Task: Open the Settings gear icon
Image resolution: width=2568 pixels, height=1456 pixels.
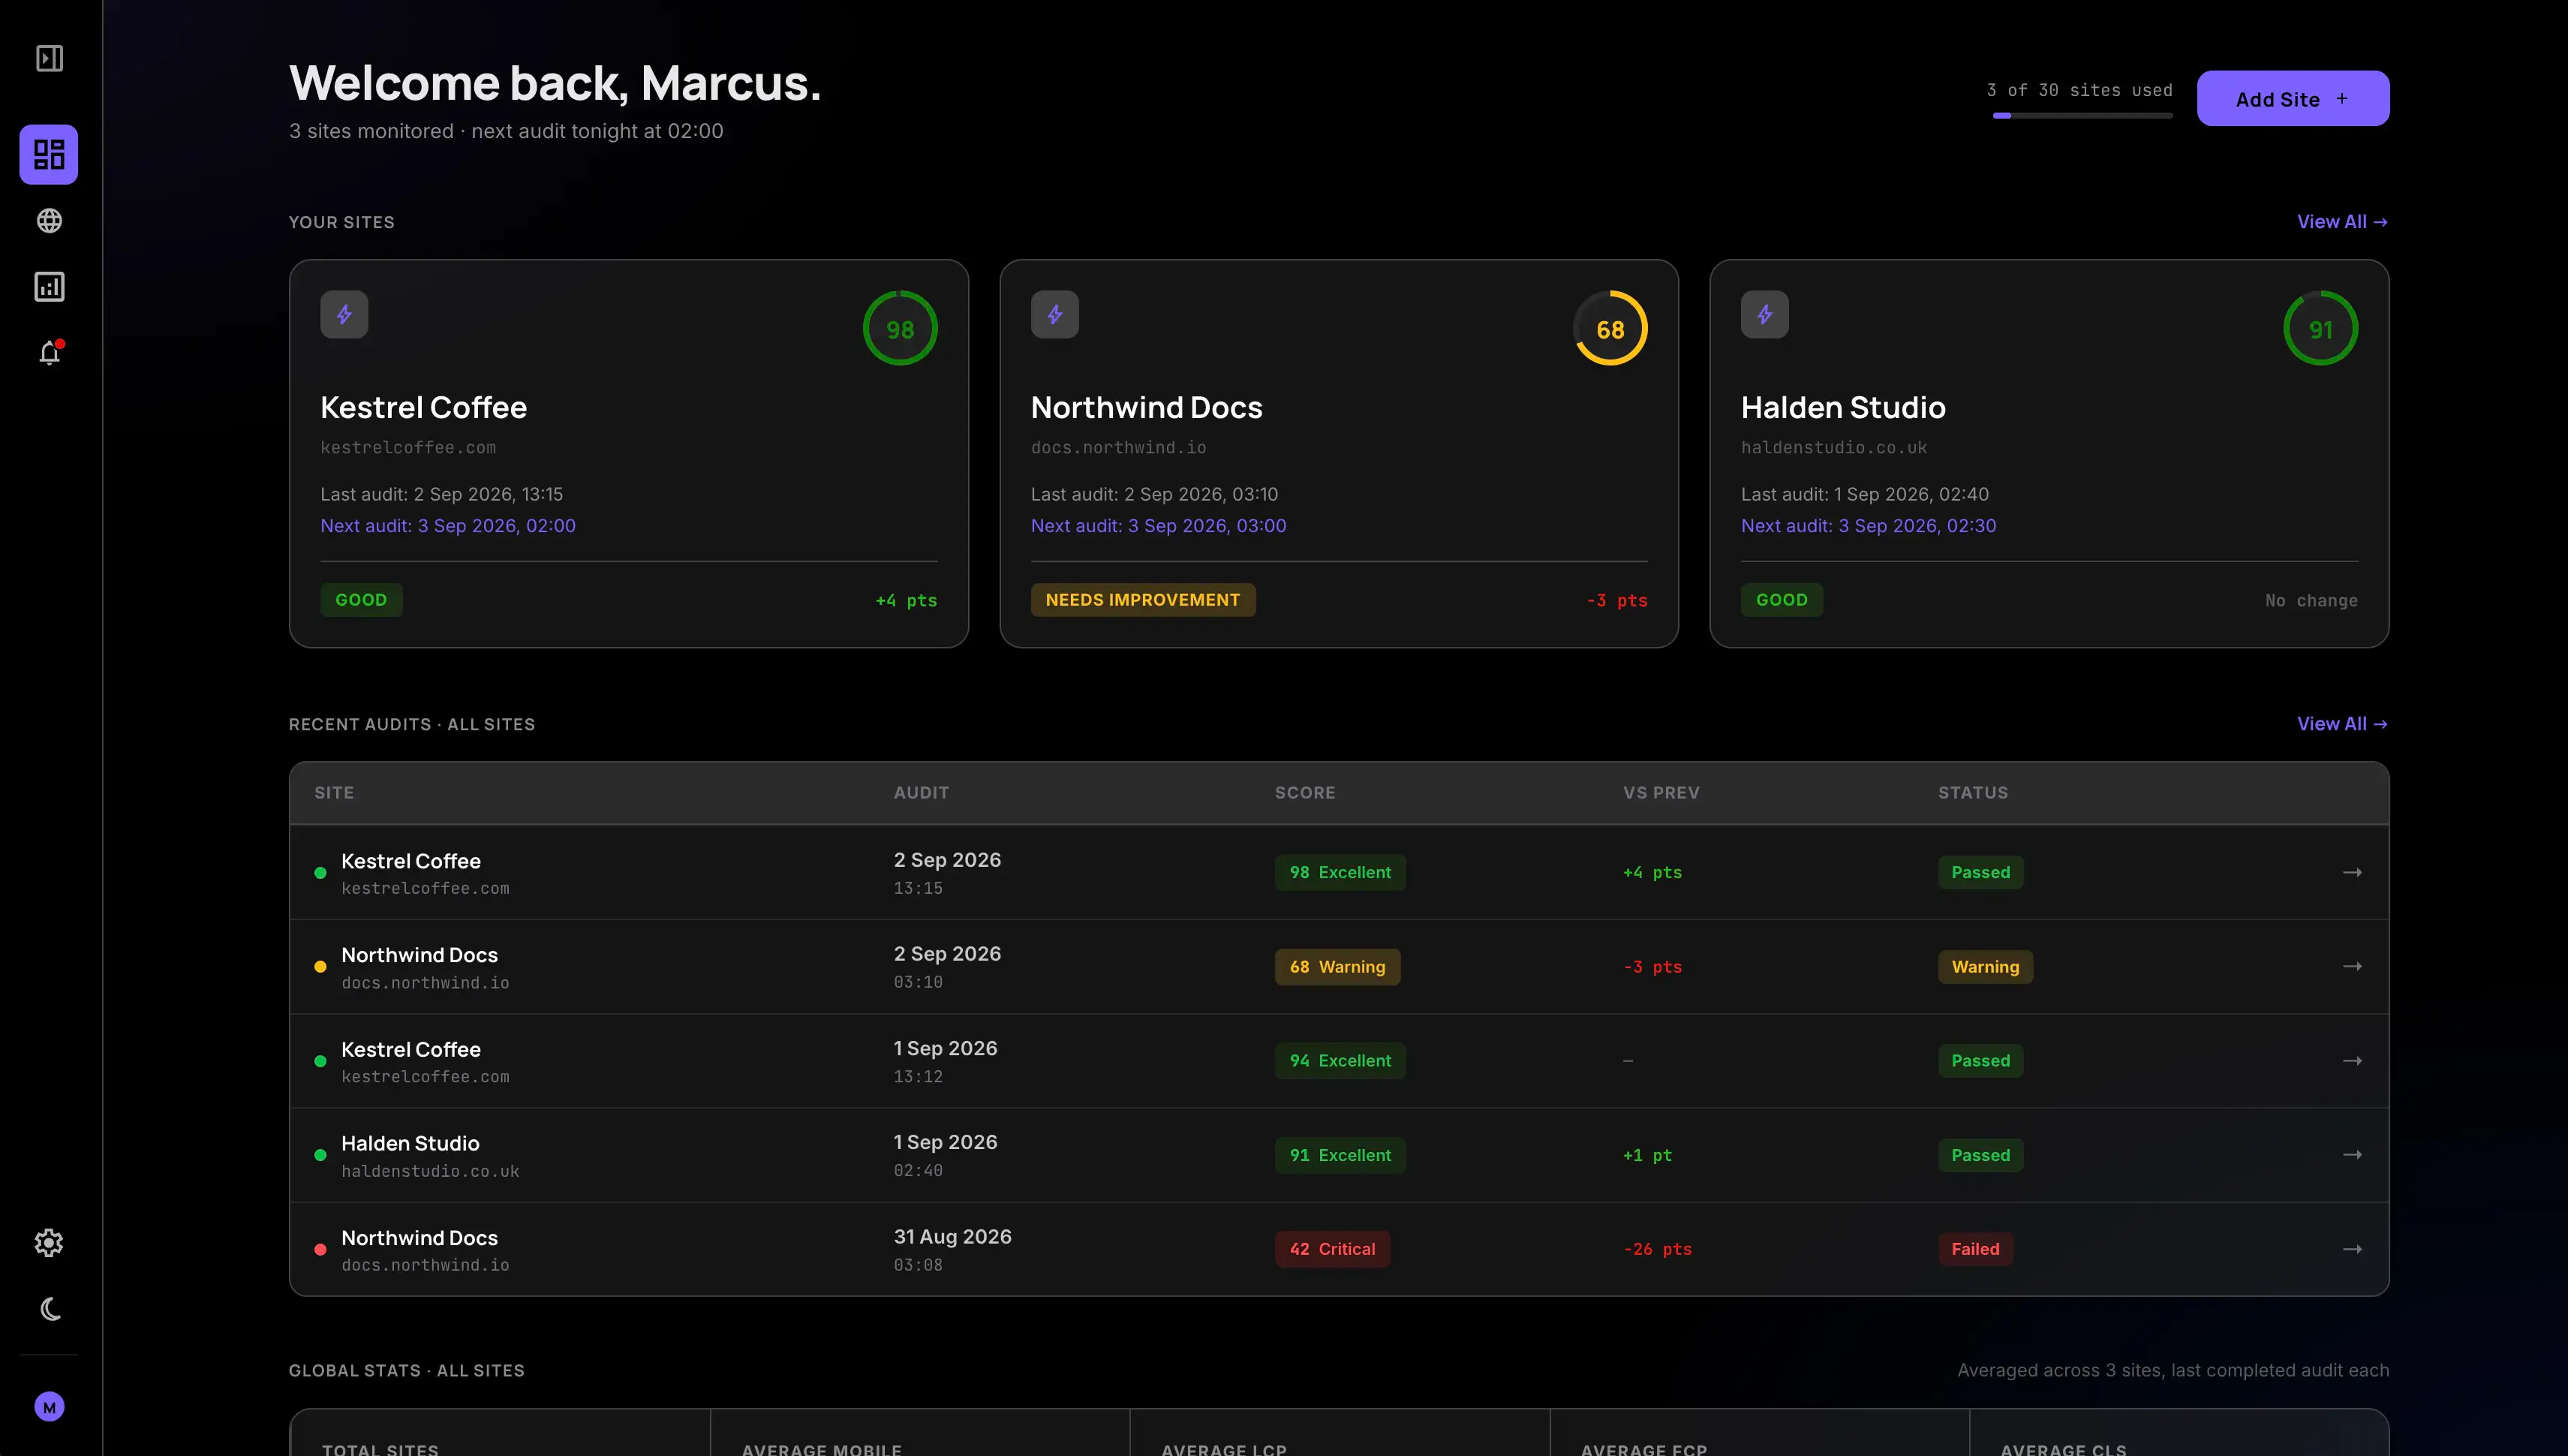Action: [x=49, y=1243]
